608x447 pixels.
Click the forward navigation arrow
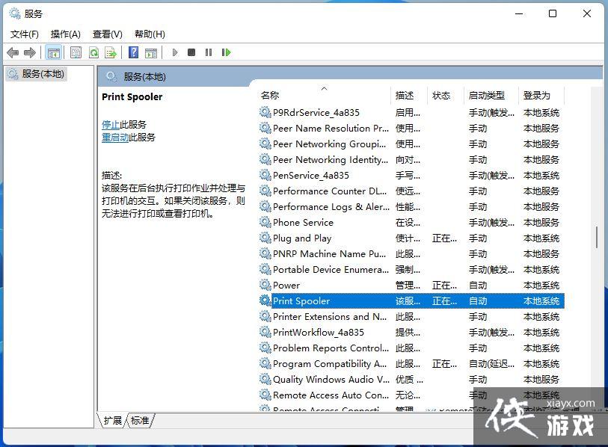click(29, 52)
